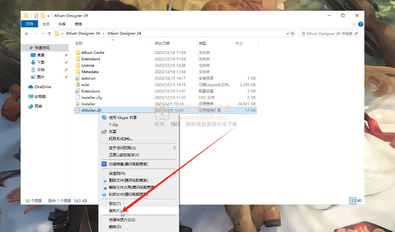This screenshot has height=232, width=395.
Task: Expand the address bar history dropdown
Action: coord(287,33)
